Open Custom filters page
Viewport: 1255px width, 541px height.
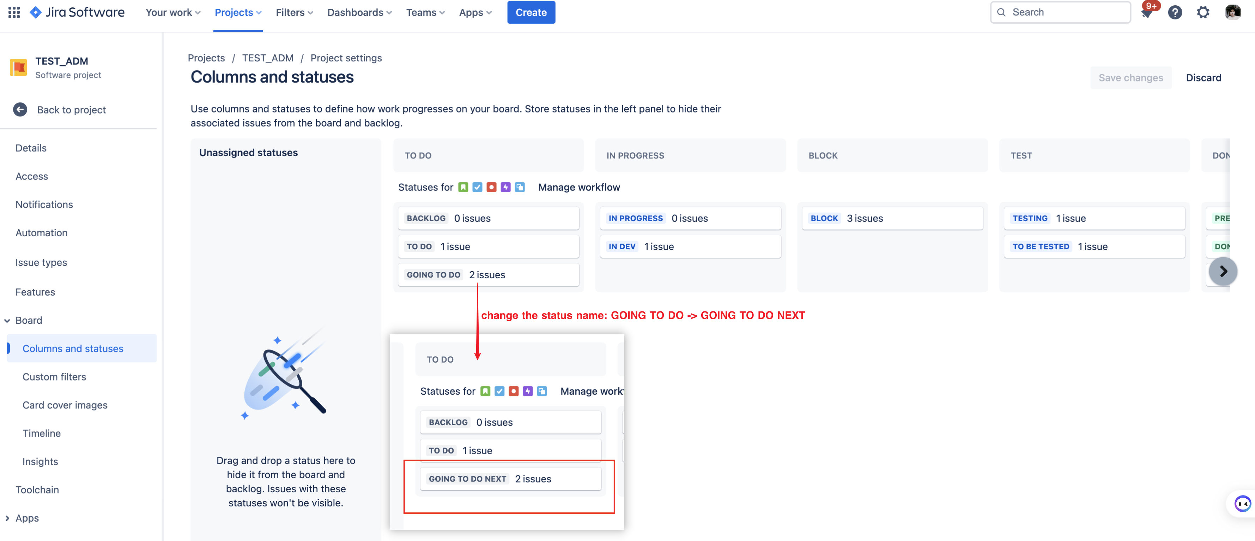pyautogui.click(x=54, y=377)
